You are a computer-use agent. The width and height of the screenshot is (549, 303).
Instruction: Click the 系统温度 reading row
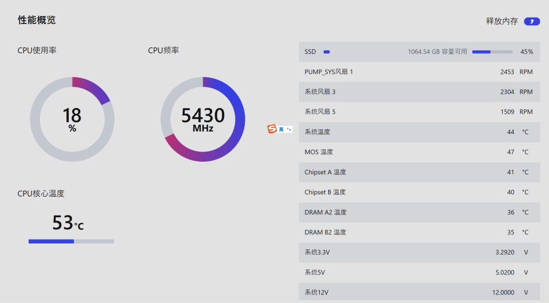tap(419, 132)
